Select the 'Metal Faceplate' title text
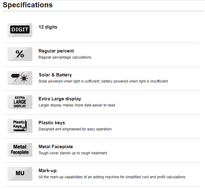This screenshot has width=205, height=189. (x=56, y=147)
